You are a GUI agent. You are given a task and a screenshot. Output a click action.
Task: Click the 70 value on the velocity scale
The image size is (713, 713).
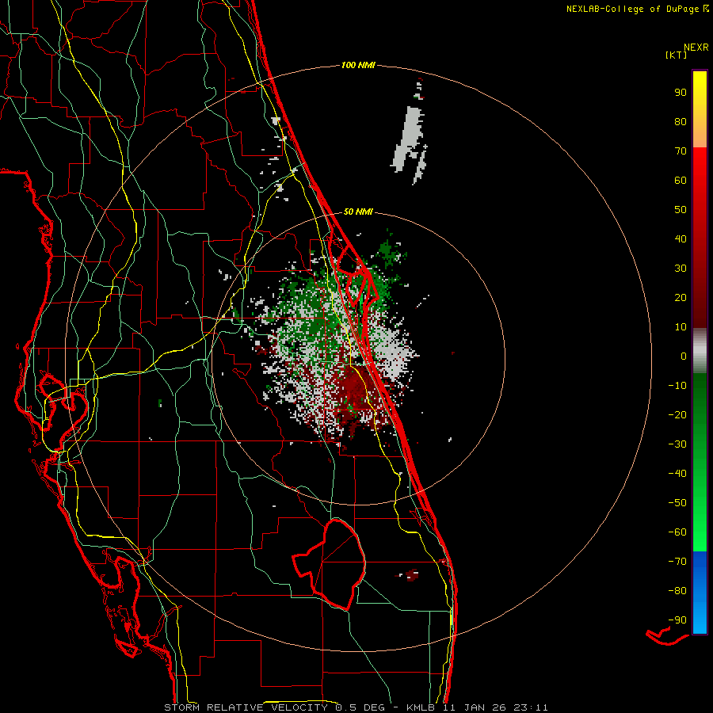point(681,151)
